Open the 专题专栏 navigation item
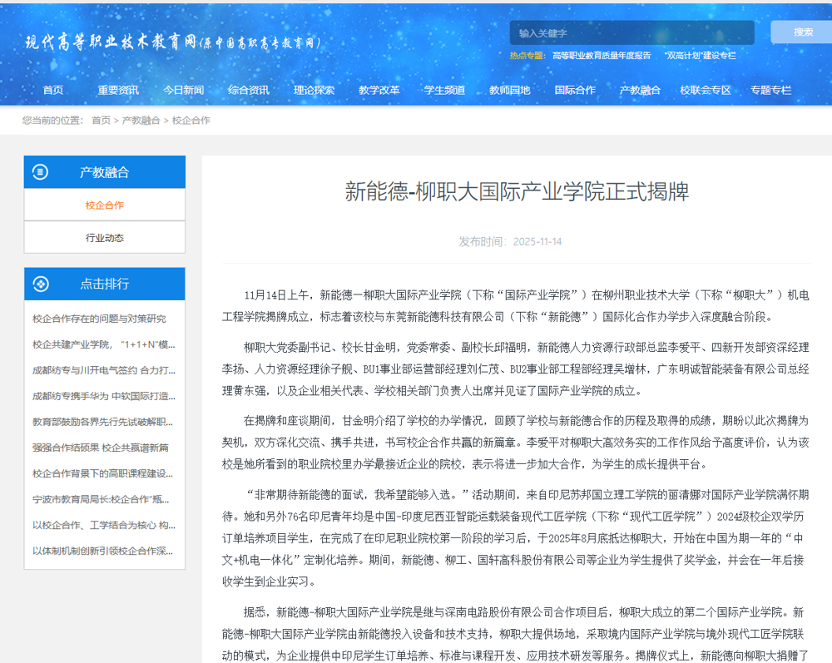 [x=770, y=90]
